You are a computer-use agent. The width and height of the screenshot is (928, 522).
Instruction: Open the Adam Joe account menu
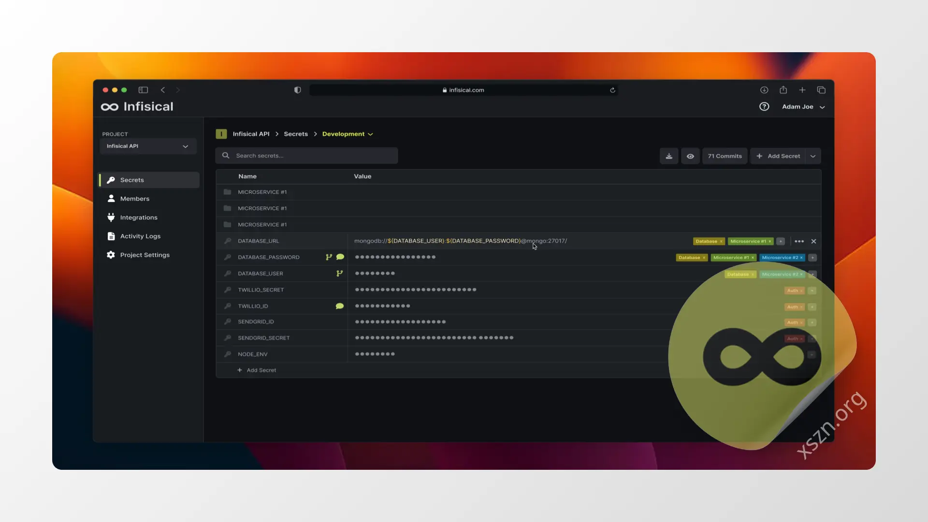coord(803,107)
